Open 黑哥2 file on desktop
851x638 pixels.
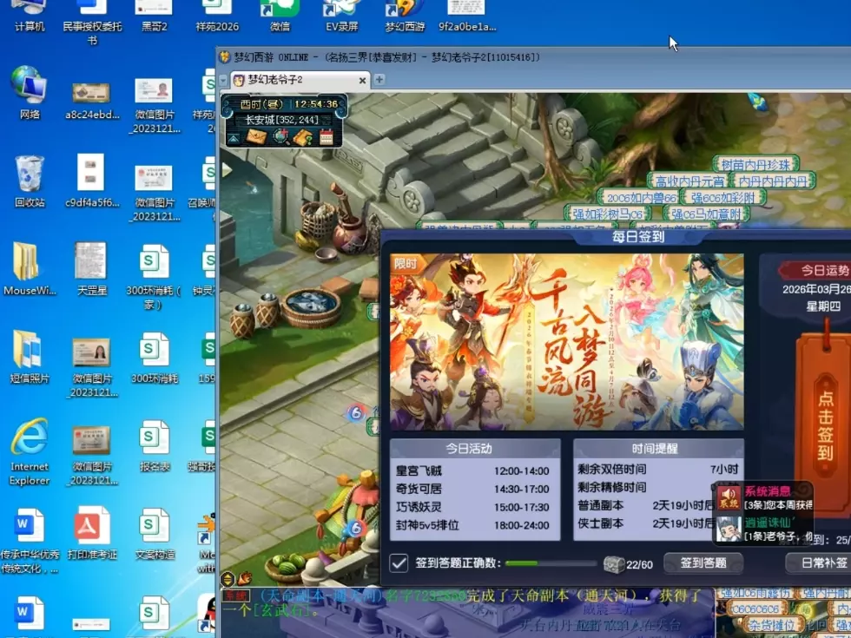coord(155,16)
